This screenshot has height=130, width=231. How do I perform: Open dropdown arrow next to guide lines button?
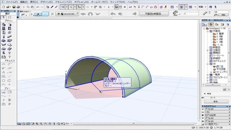[66, 7]
